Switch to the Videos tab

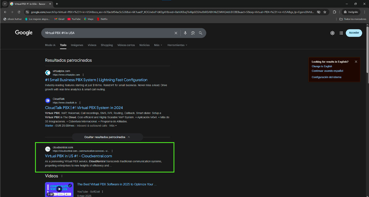(x=92, y=45)
